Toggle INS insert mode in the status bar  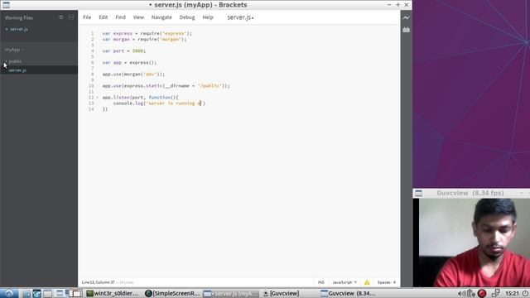point(320,282)
